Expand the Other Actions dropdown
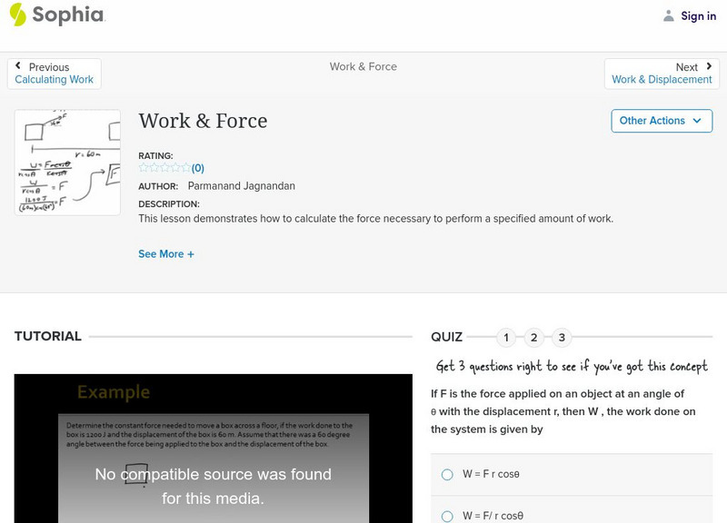727x523 pixels. pyautogui.click(x=662, y=121)
